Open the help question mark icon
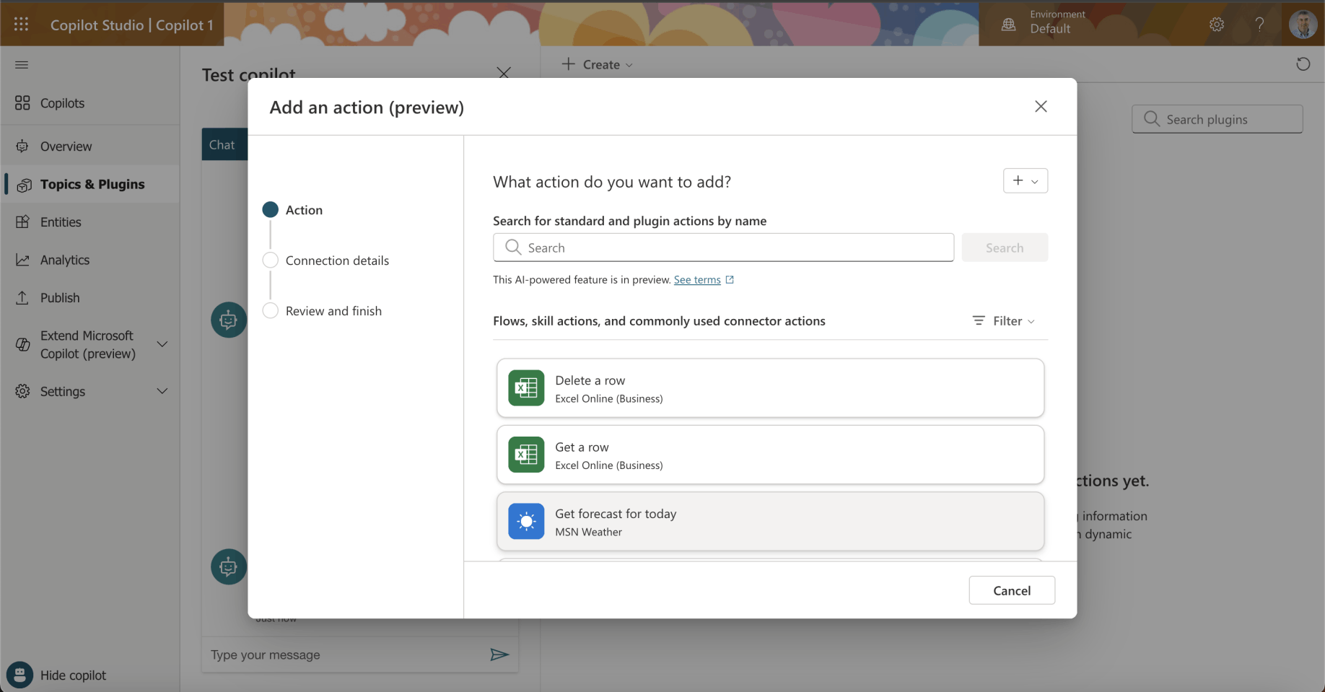Image resolution: width=1325 pixels, height=692 pixels. coord(1259,25)
